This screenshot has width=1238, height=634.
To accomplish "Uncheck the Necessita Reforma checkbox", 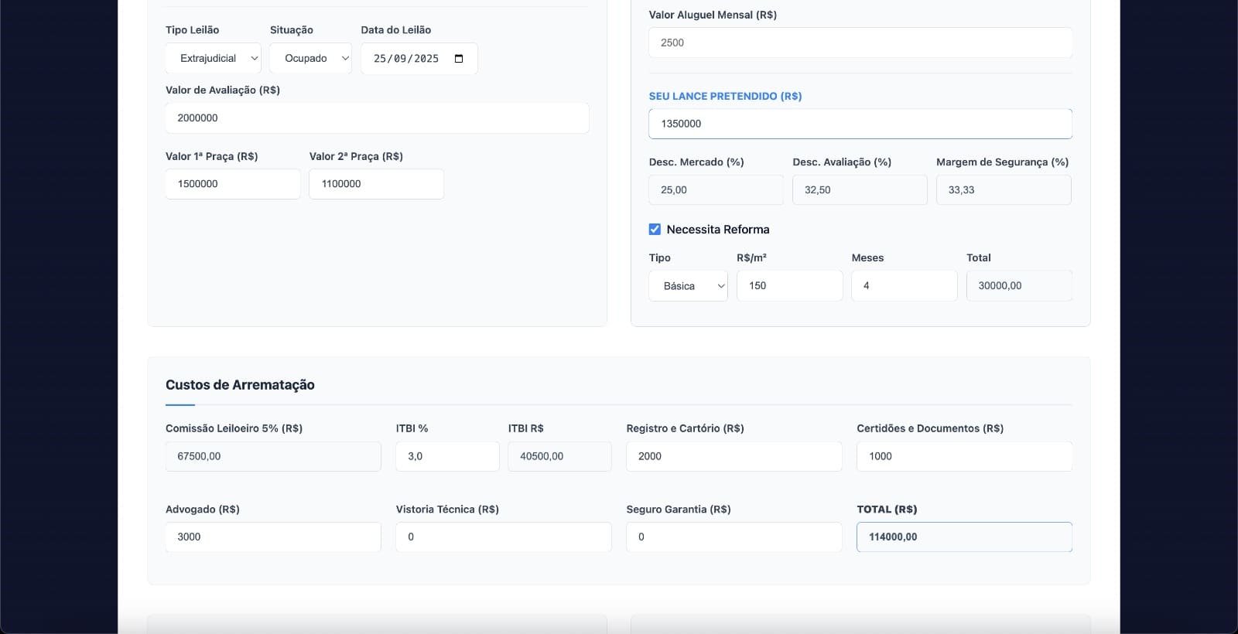I will pyautogui.click(x=655, y=230).
